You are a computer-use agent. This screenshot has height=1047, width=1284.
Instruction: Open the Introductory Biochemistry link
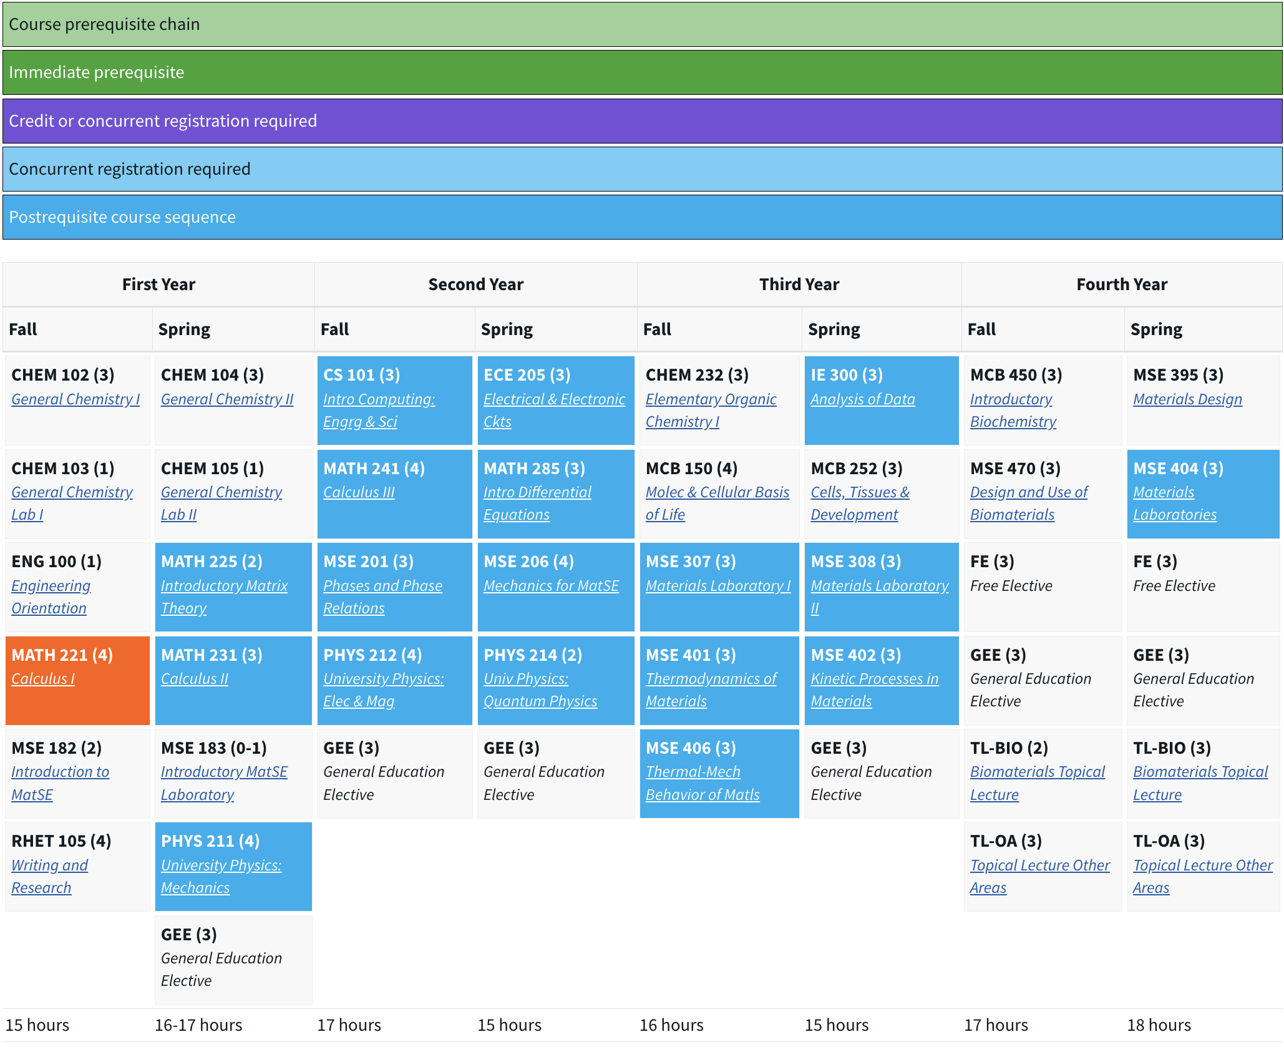1013,411
